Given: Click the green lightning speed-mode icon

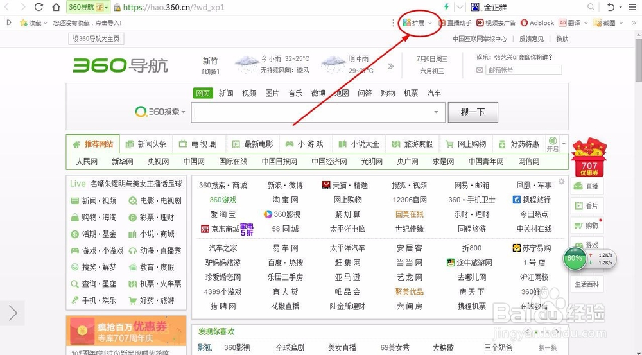Looking at the screenshot, I should [447, 7].
